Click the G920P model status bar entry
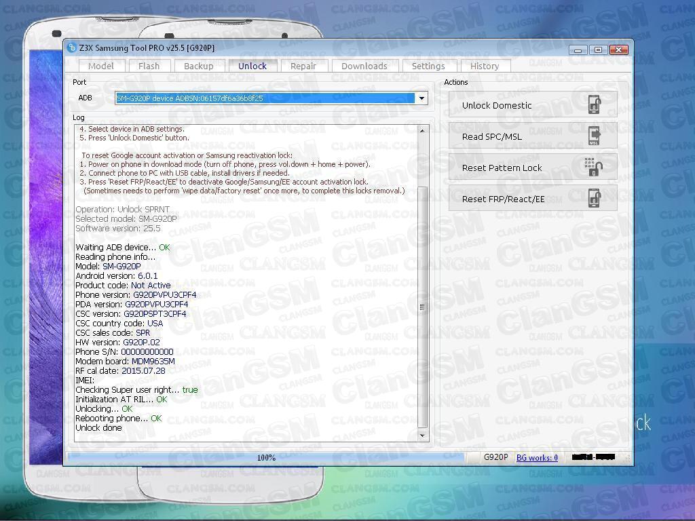Screen dimensions: 695x521 click(495, 457)
